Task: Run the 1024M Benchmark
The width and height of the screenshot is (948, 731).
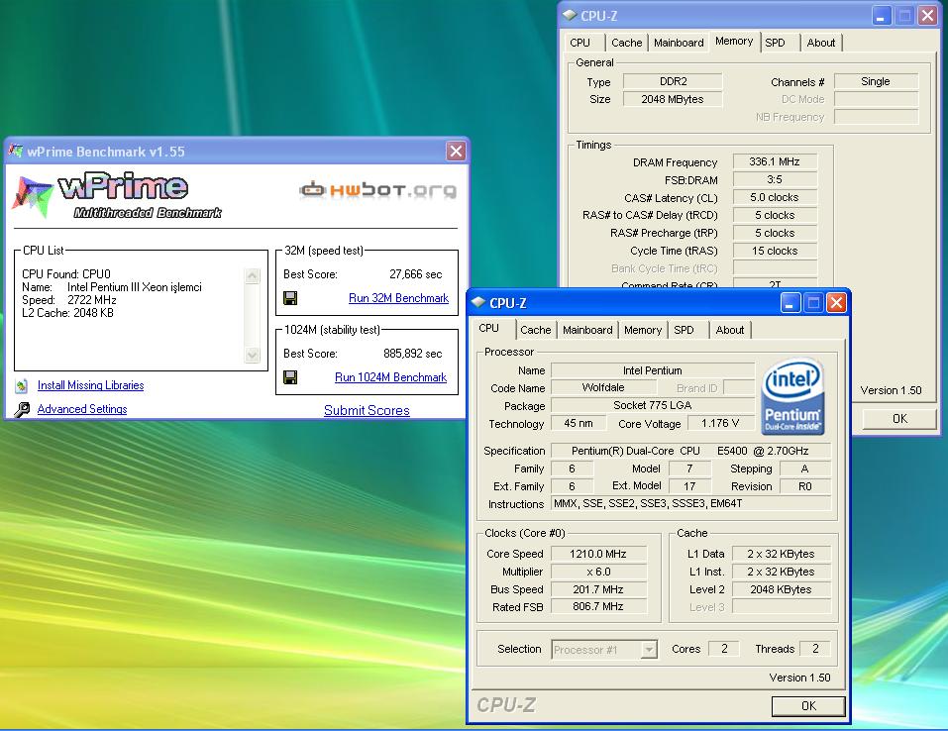Action: [390, 377]
